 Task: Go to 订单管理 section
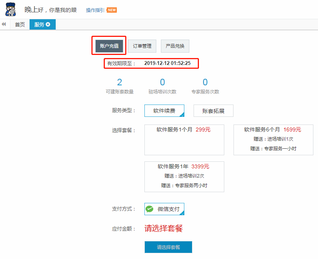142,46
